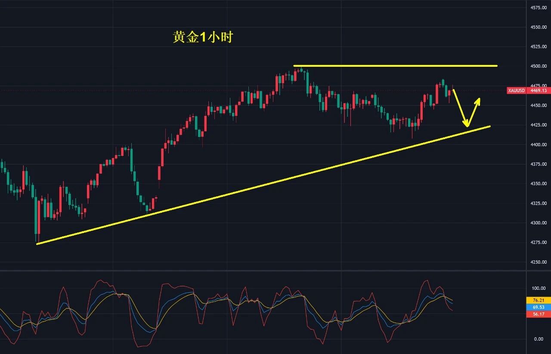Select the ascending yellow support trendline
The width and height of the screenshot is (551, 354).
[x=263, y=185]
